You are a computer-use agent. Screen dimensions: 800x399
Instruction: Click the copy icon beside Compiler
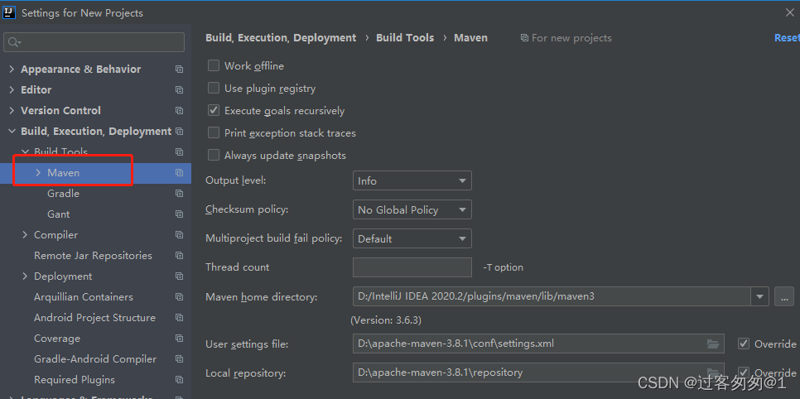[x=179, y=235]
